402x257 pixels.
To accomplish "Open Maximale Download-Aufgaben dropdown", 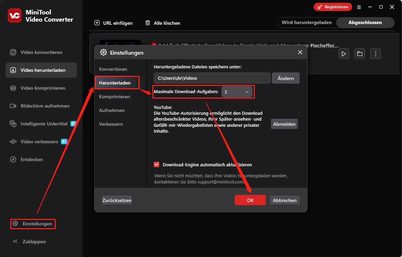I will tap(237, 92).
